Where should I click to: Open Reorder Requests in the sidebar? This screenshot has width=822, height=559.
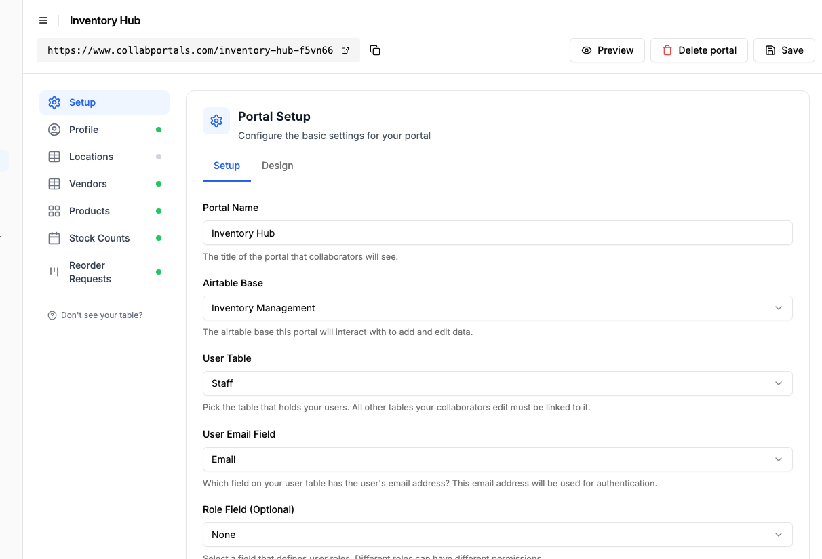(x=104, y=272)
